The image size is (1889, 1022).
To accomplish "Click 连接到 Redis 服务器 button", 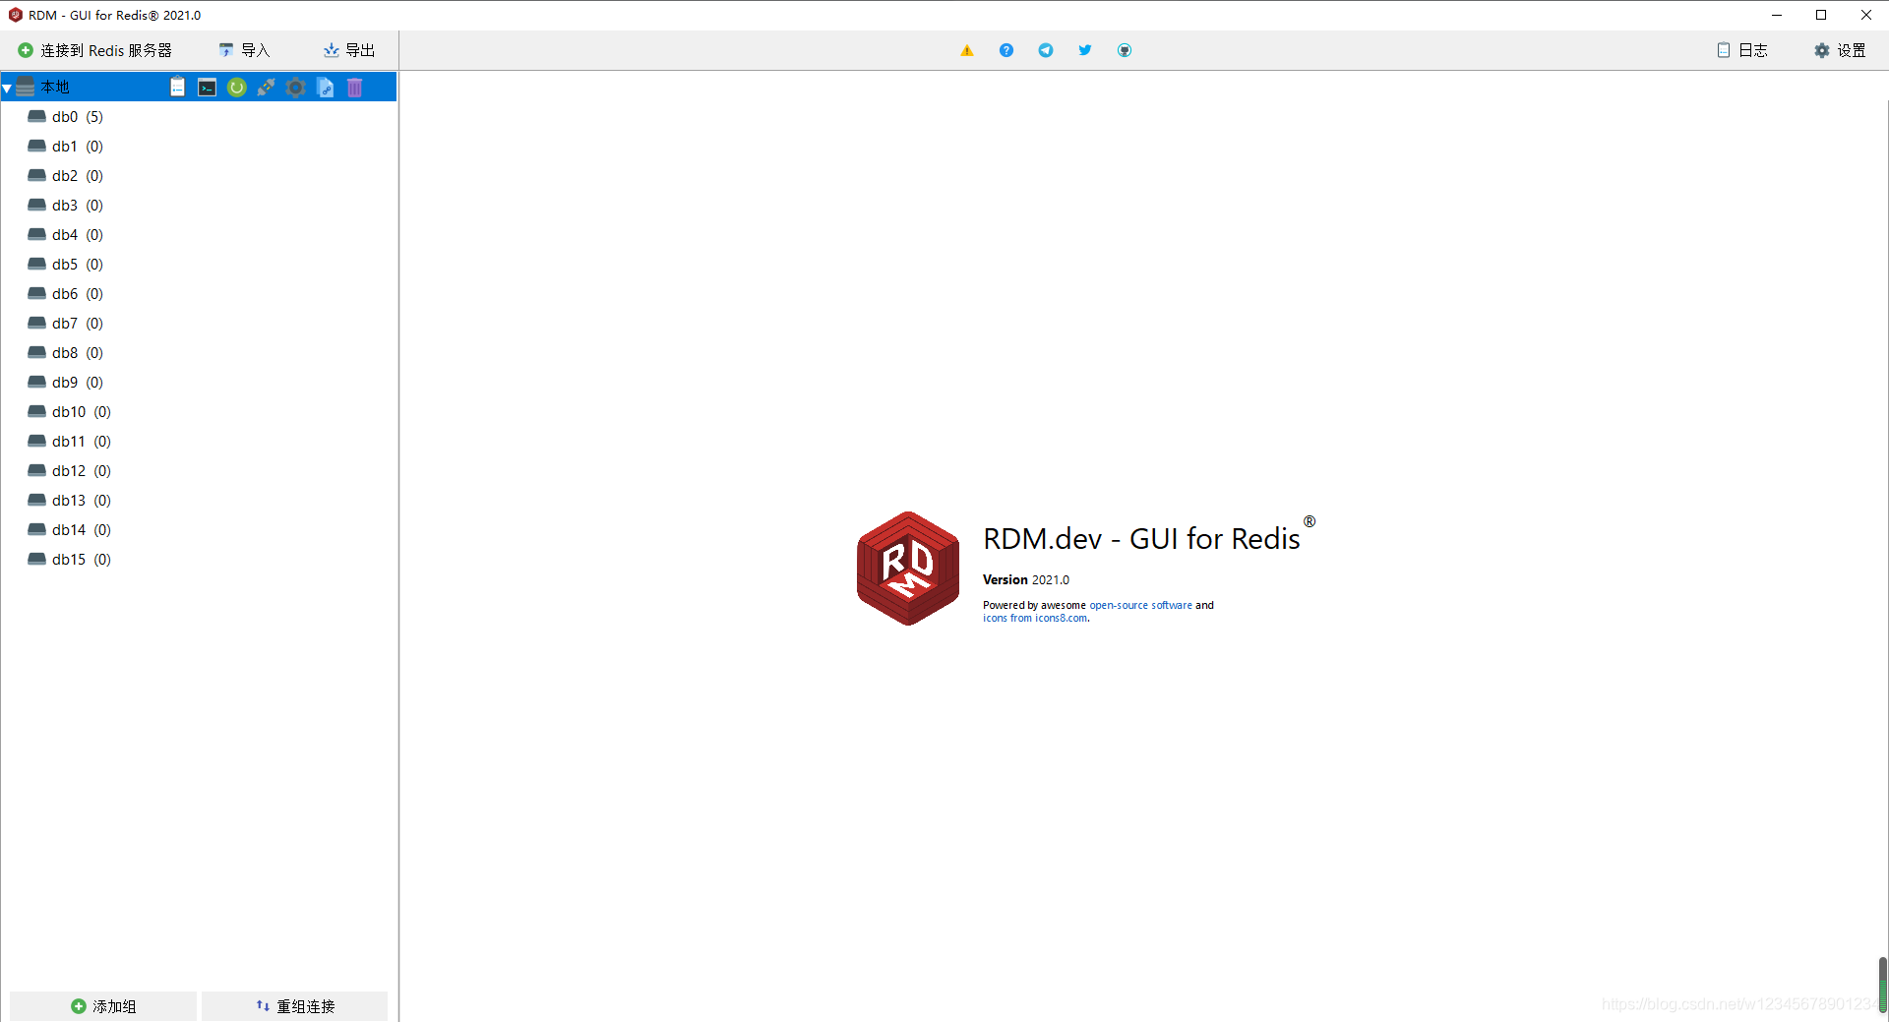I will [95, 49].
